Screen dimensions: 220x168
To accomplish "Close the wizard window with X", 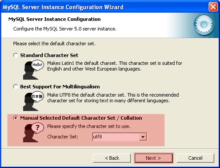I will coord(213,7).
